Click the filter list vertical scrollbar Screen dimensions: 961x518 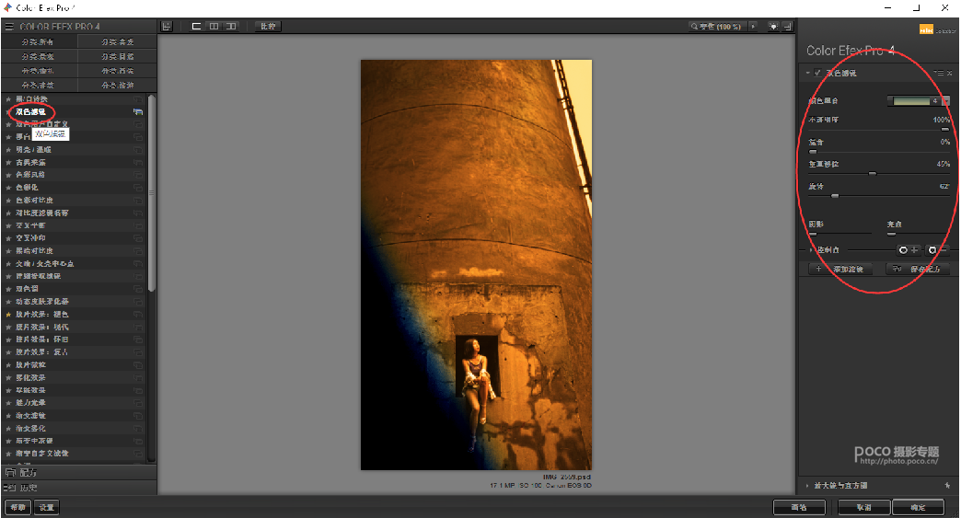tap(151, 193)
